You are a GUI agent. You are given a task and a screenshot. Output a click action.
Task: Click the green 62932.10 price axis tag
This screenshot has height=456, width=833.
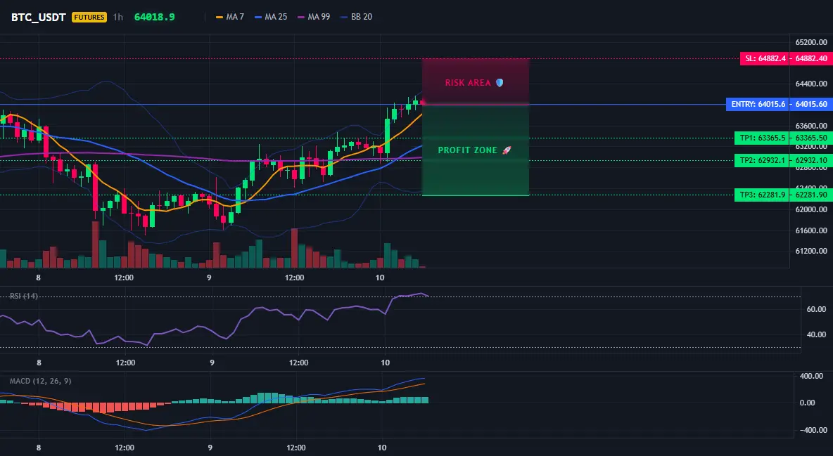[811, 160]
